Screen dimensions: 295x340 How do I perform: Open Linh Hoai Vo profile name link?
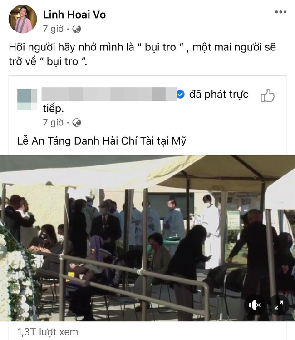74,15
